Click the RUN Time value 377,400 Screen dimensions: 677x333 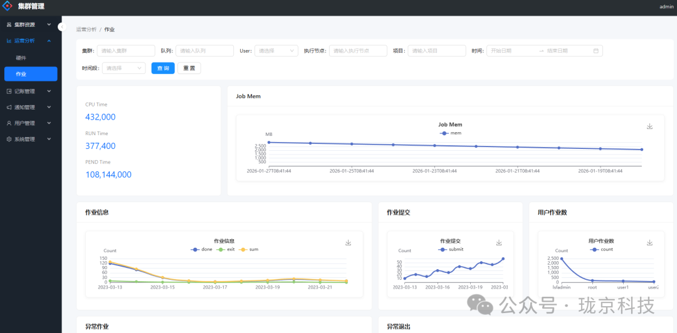(100, 146)
